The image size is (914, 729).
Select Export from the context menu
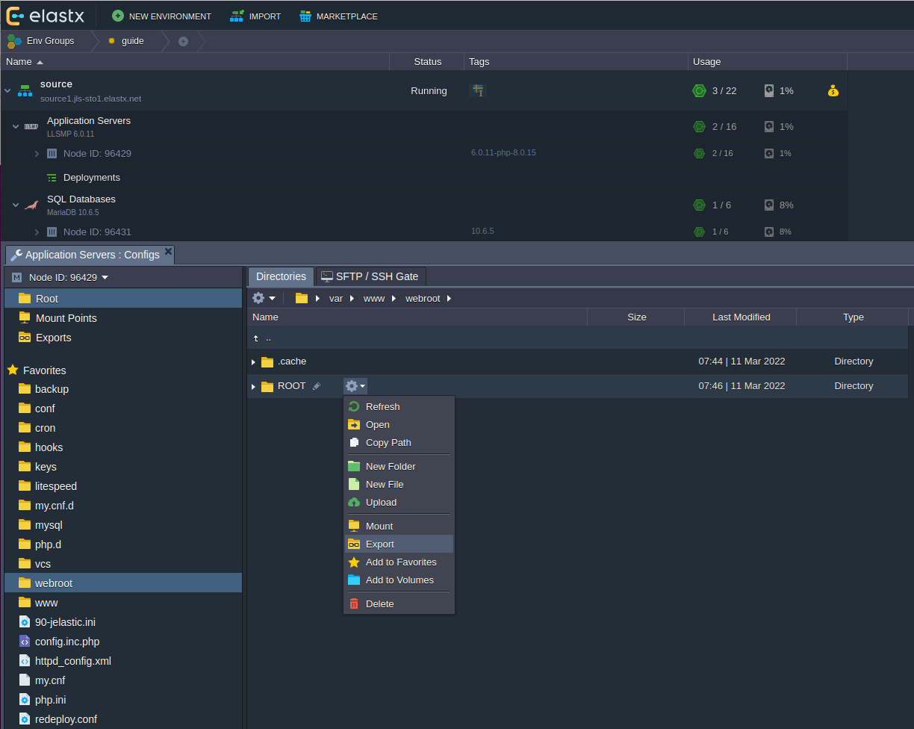380,545
